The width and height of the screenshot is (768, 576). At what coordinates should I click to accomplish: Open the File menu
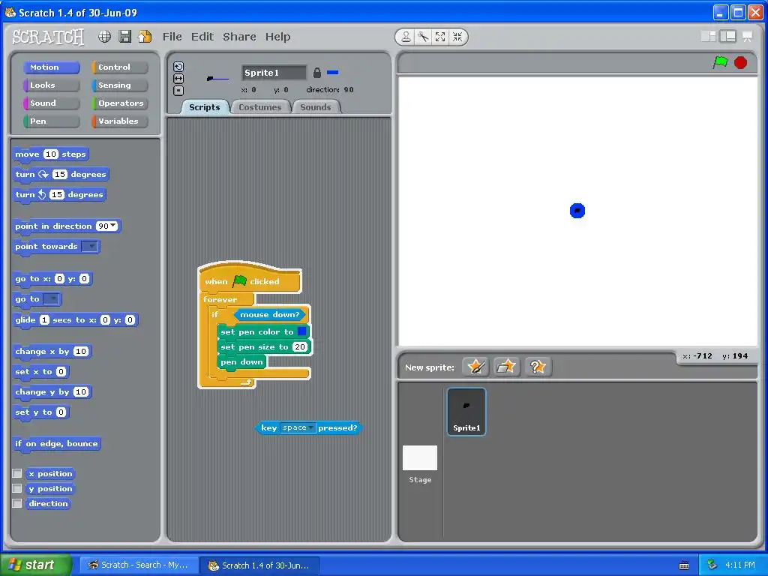(x=172, y=37)
